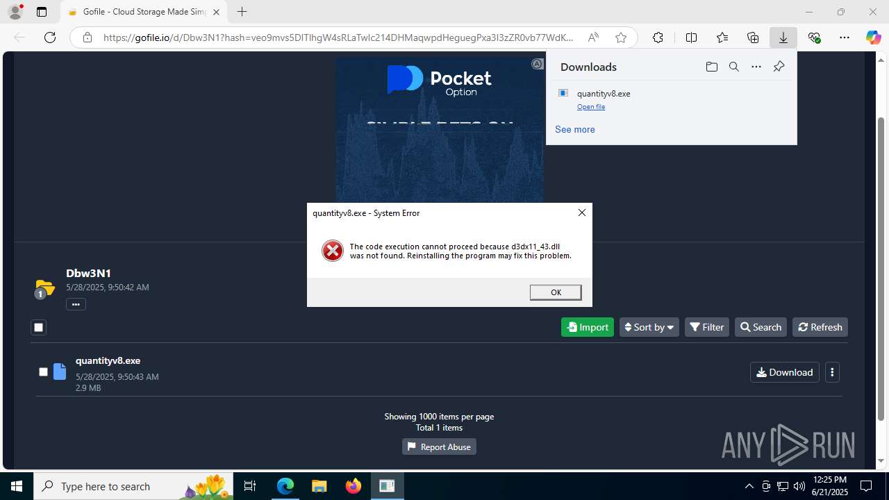Close the Gofile browser tab
The height and width of the screenshot is (500, 889).
tap(217, 12)
